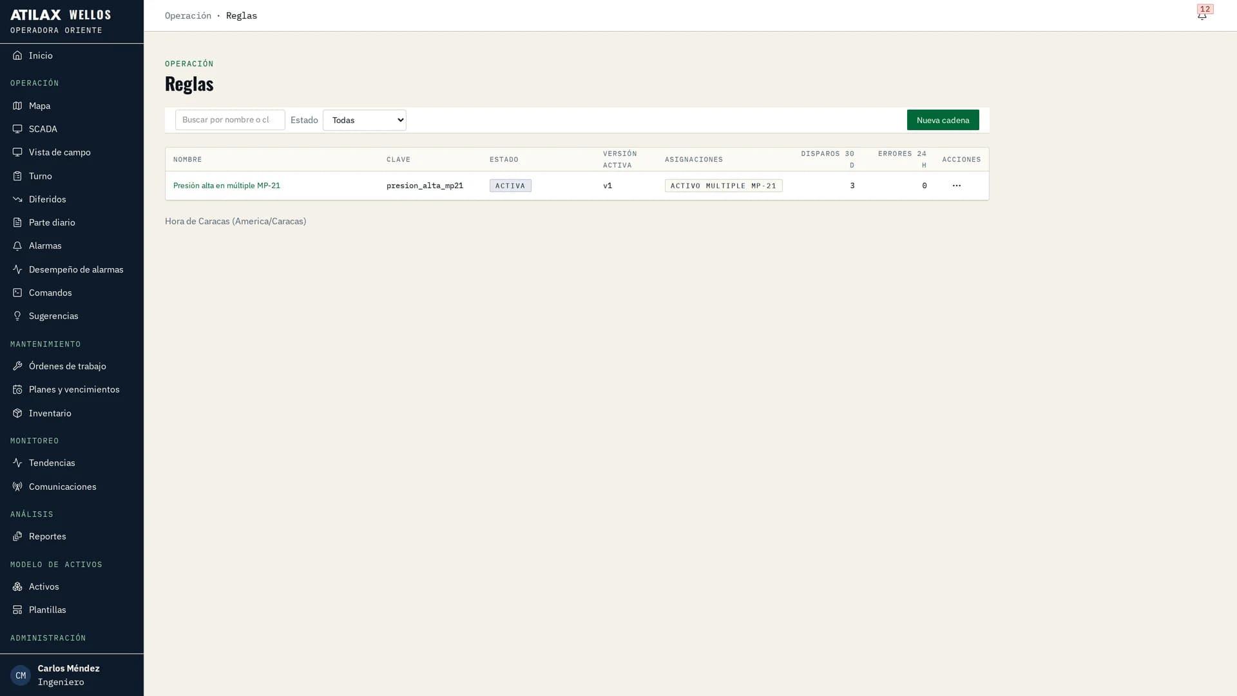Click the Planes y vencimientos calendar icon

pyautogui.click(x=17, y=389)
